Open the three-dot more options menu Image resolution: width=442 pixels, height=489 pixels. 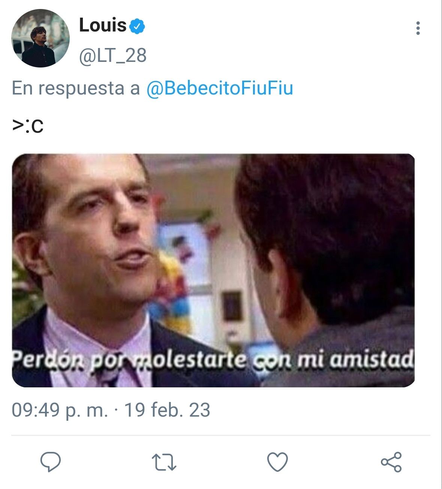418,28
